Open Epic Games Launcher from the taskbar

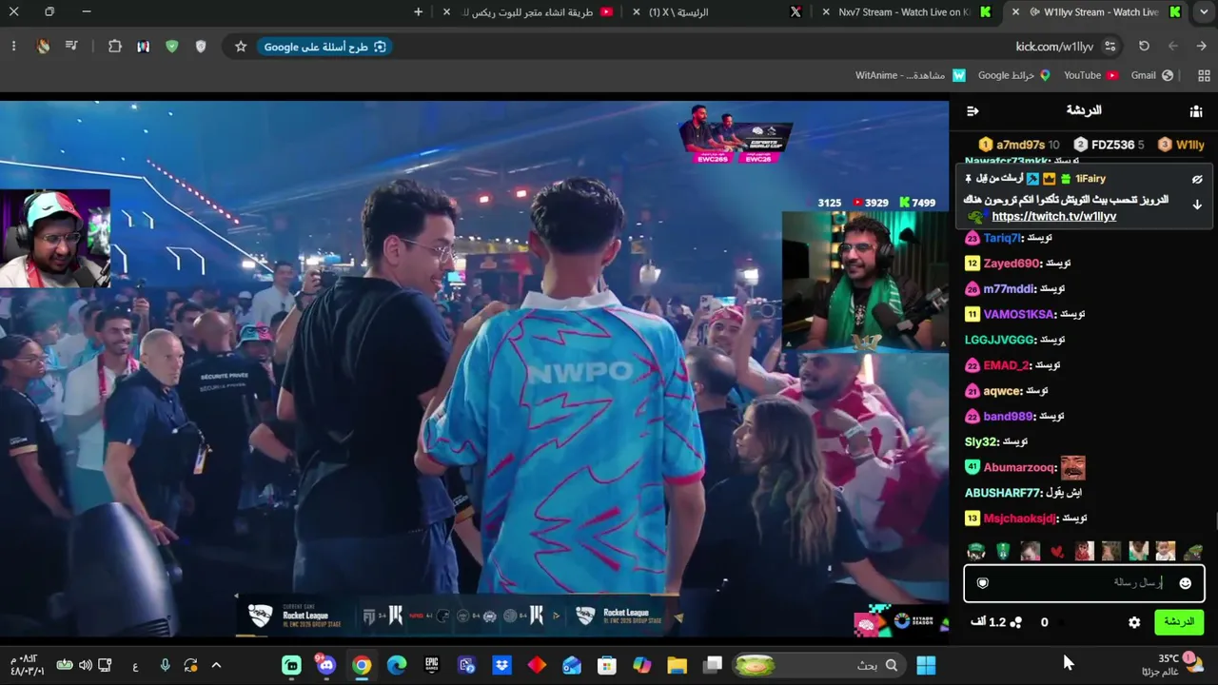[x=432, y=665]
